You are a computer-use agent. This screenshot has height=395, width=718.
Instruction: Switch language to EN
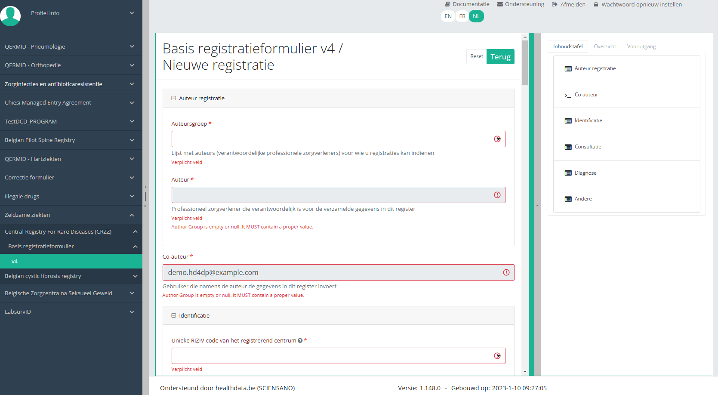pyautogui.click(x=448, y=16)
